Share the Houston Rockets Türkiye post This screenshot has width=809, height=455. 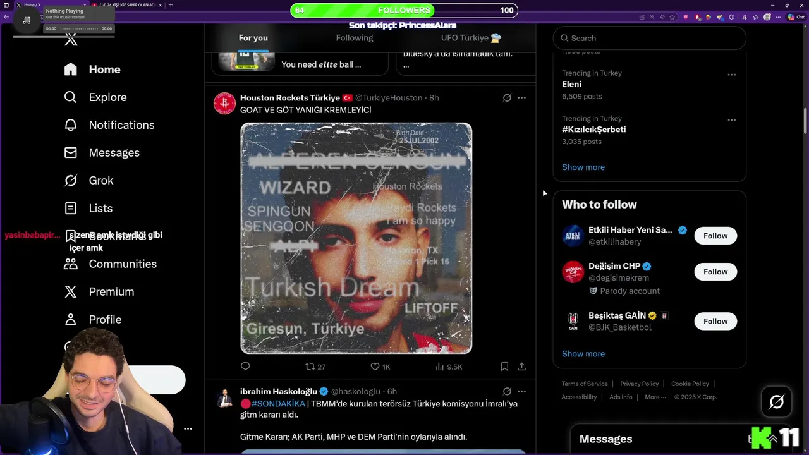coord(521,367)
